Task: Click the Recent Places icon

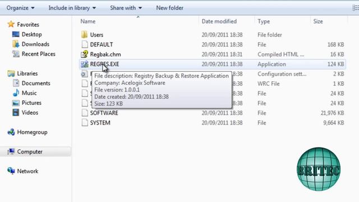Action: pos(16,54)
